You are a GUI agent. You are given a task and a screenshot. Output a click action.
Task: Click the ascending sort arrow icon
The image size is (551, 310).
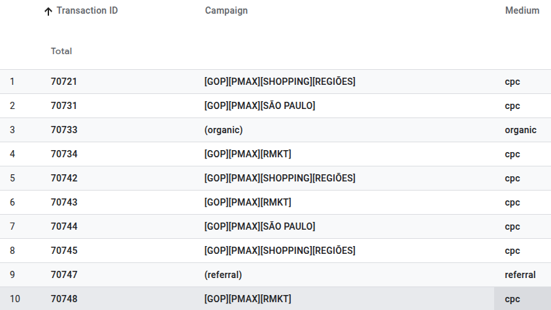tap(48, 11)
